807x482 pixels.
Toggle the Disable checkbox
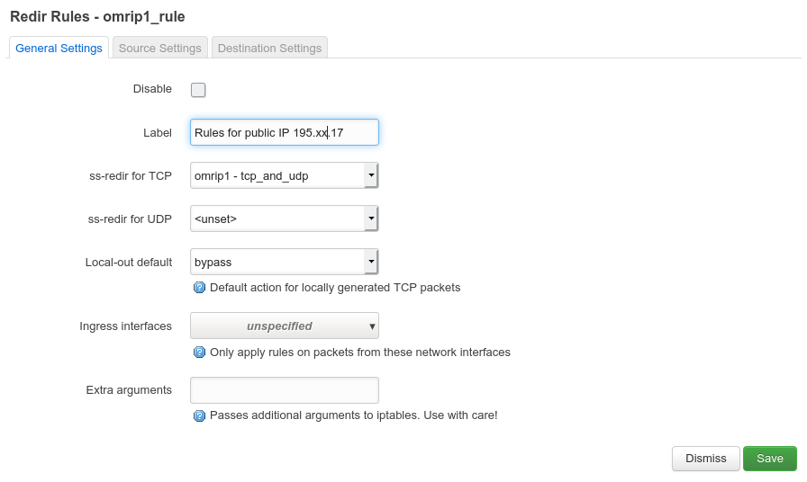[x=198, y=89]
